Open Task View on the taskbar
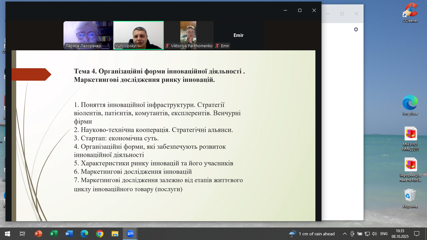Screen dimensions: 427x240 point(23,234)
